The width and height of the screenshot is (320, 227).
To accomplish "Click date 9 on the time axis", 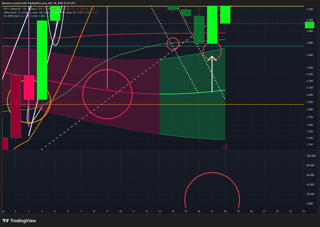I will [x=107, y=211].
